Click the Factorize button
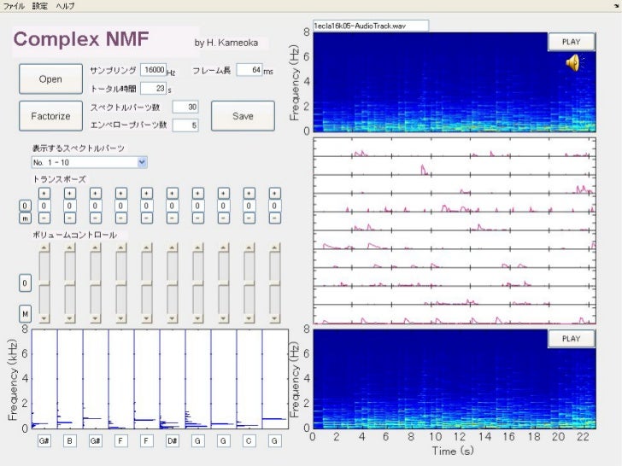 pos(50,116)
